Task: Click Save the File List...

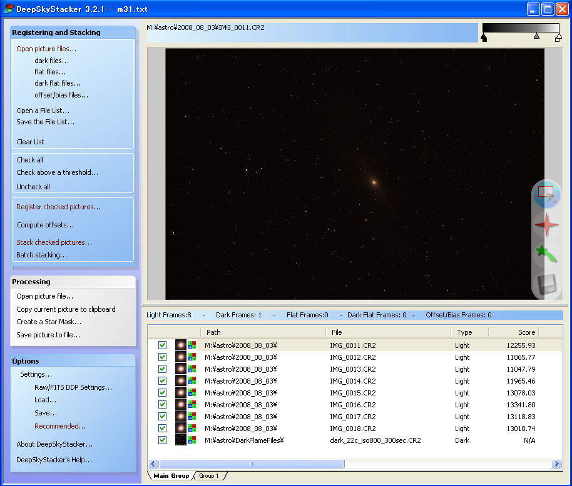Action: click(45, 122)
